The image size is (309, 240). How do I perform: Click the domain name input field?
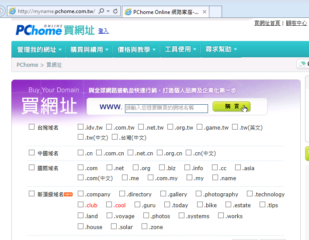[166, 108]
